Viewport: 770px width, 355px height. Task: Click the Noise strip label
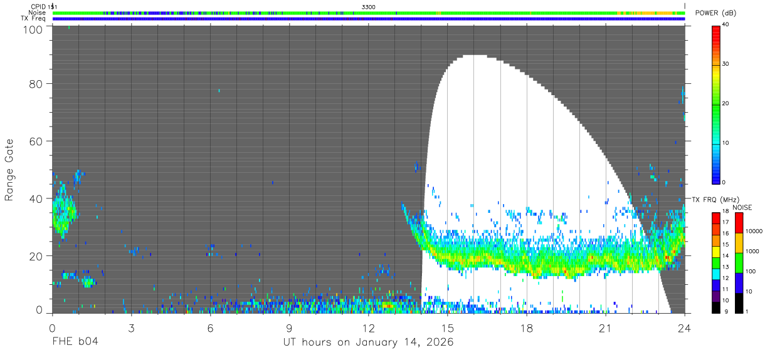coord(36,13)
